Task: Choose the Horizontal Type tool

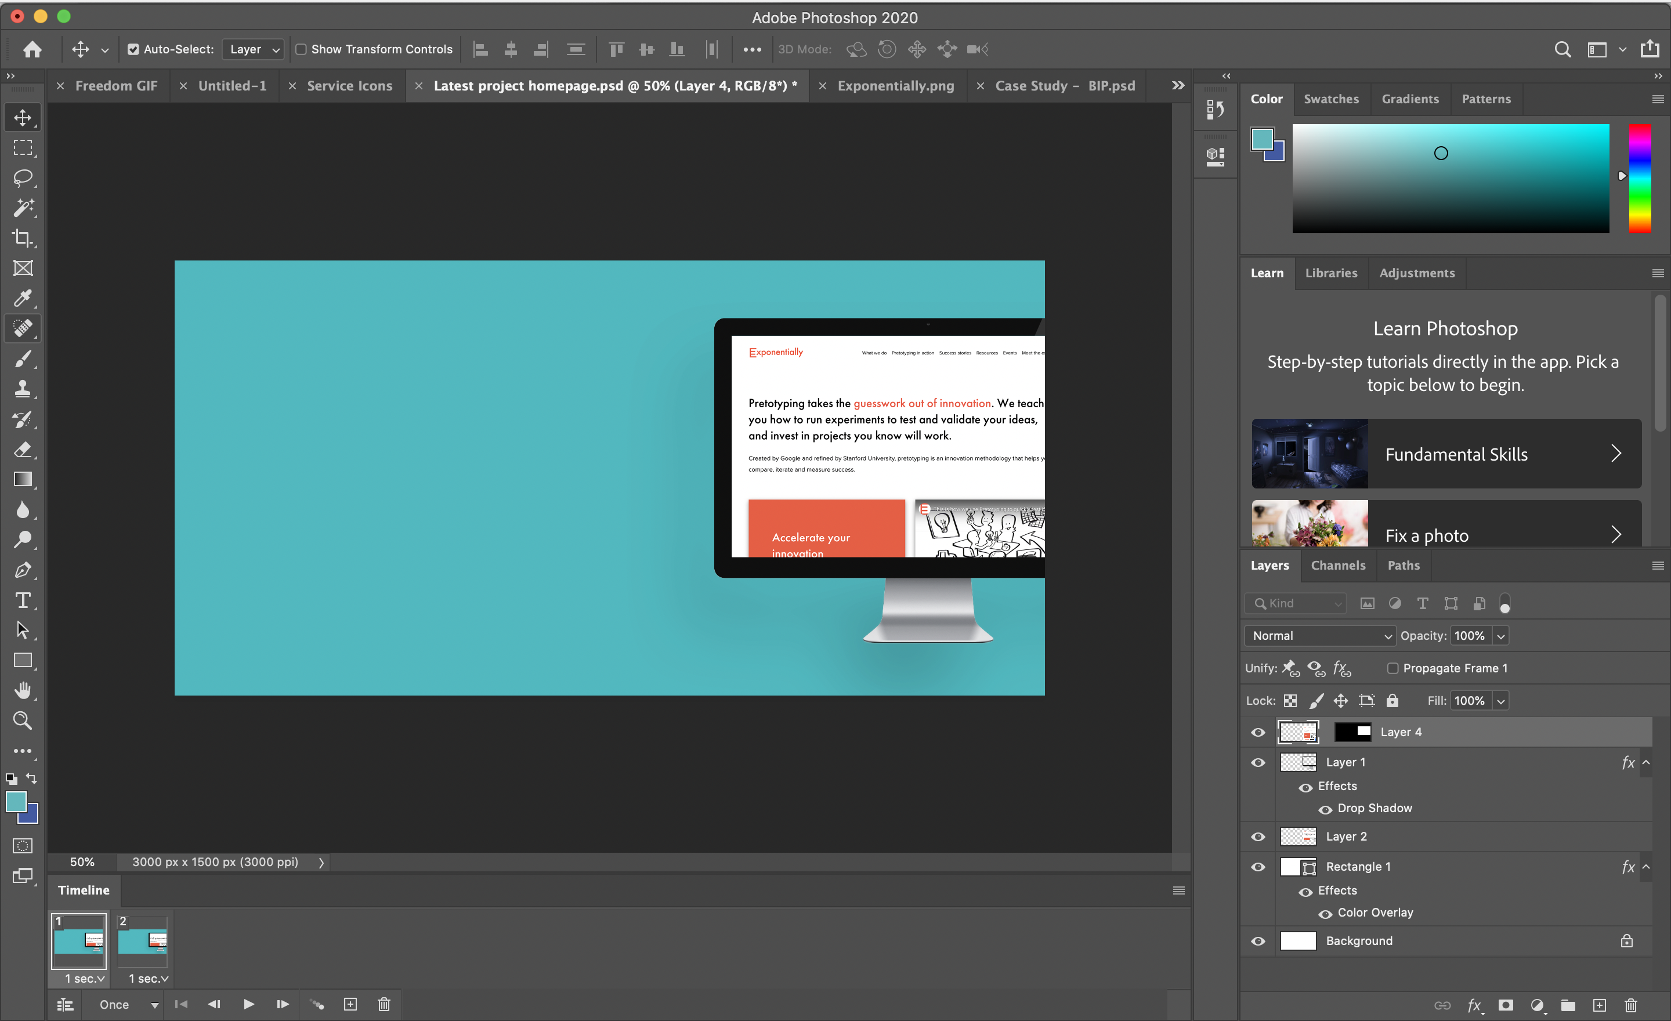Action: click(23, 600)
